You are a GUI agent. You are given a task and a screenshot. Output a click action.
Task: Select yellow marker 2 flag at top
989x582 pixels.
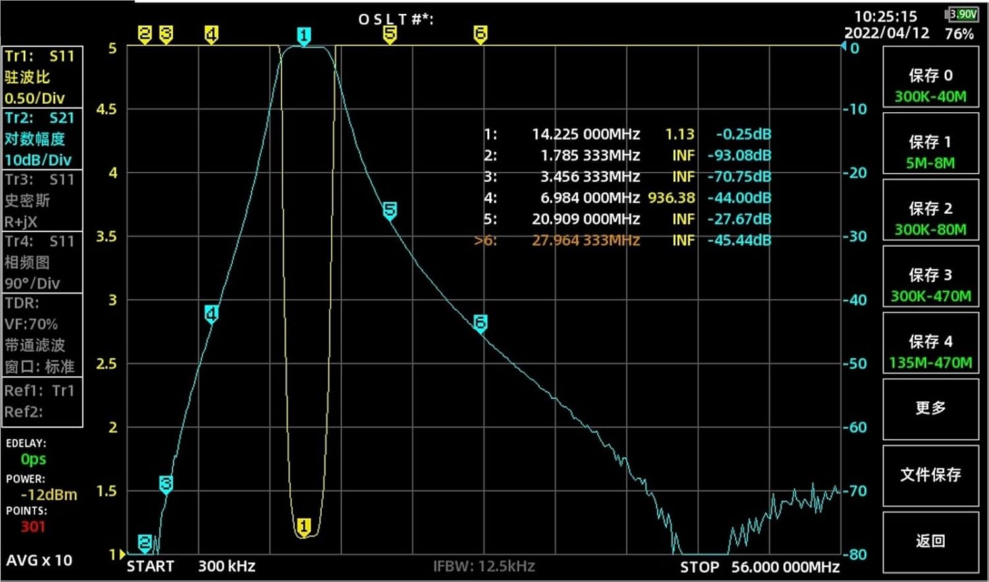(x=145, y=34)
